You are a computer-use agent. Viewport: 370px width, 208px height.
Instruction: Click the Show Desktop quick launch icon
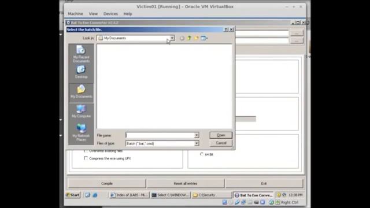point(87,195)
